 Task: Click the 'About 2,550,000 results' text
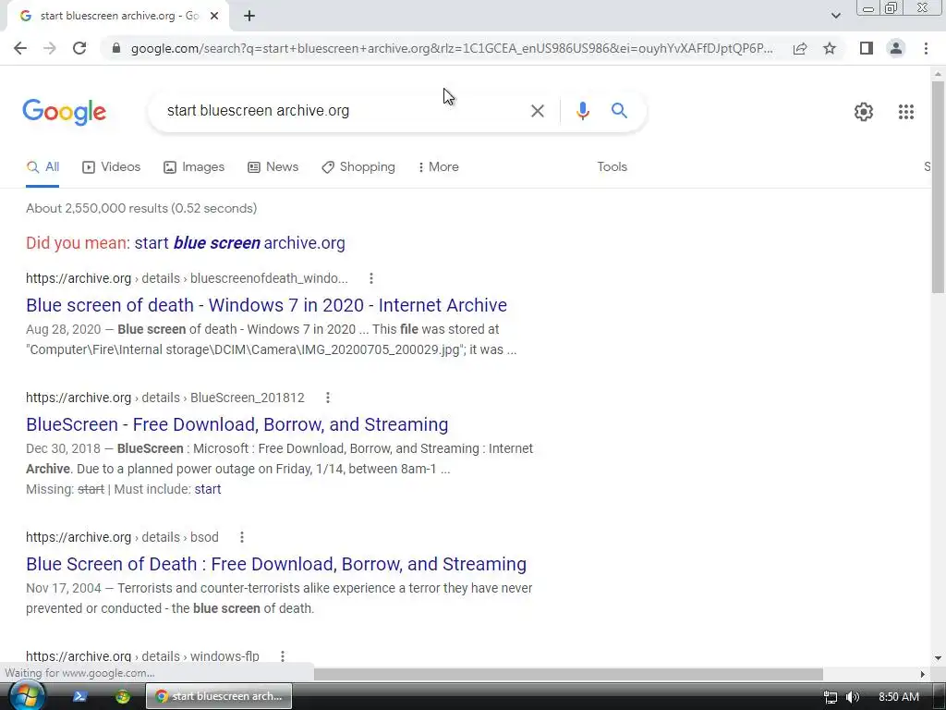click(141, 208)
